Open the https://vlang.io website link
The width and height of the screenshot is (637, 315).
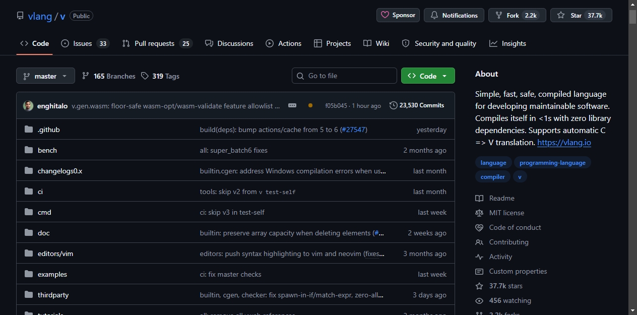[564, 143]
